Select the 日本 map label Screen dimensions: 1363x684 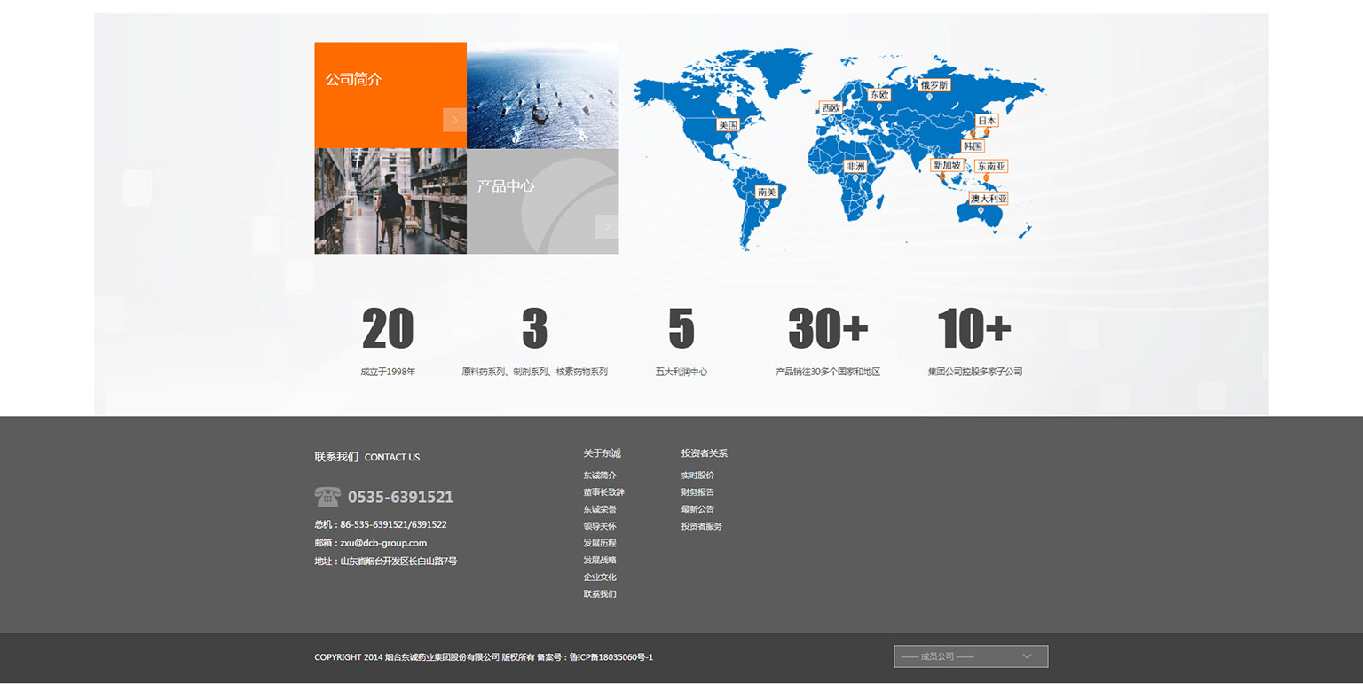pyautogui.click(x=987, y=121)
